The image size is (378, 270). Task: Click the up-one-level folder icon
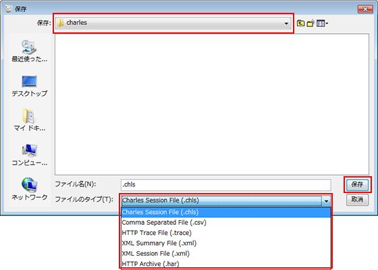300,24
